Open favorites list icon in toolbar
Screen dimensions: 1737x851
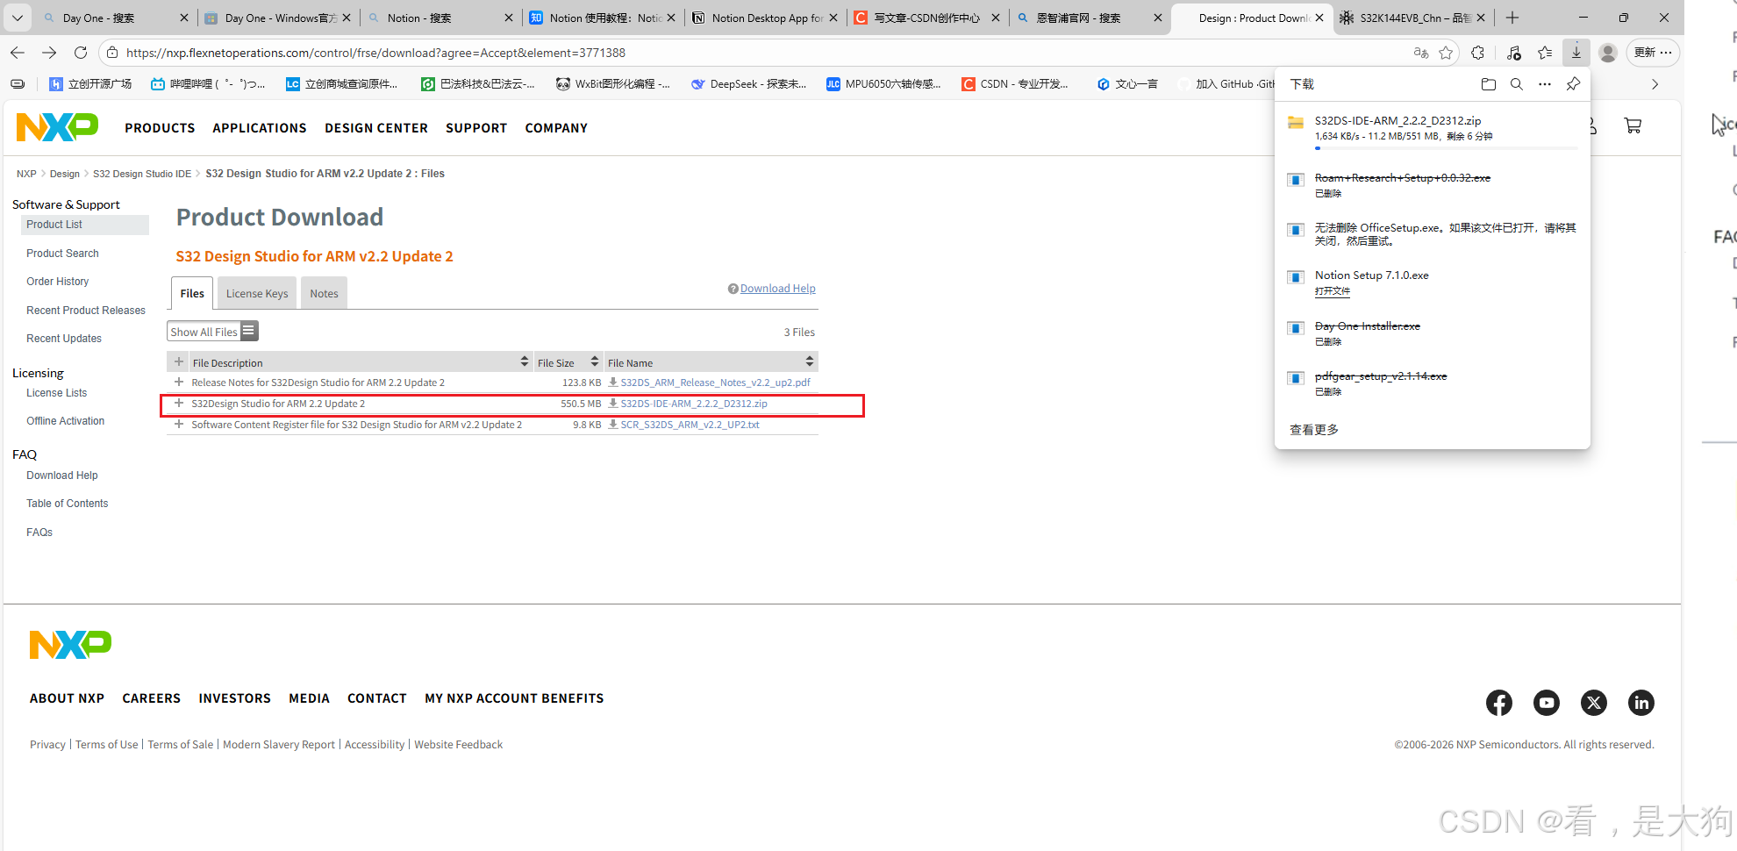pyautogui.click(x=1545, y=53)
